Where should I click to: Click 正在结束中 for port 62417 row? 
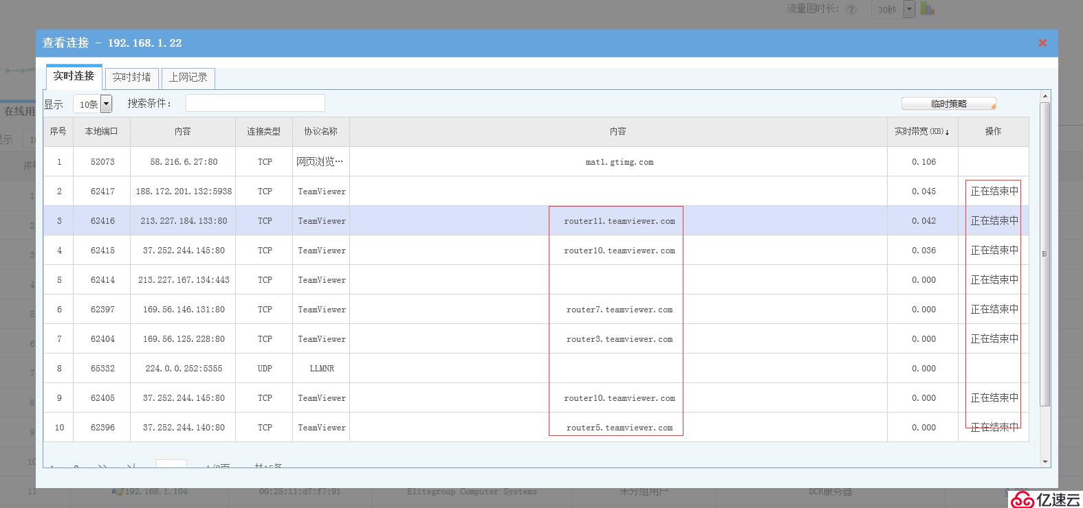(994, 192)
